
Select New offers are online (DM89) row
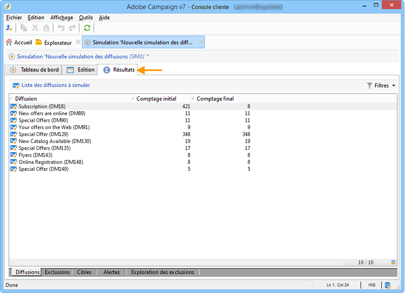203,113
